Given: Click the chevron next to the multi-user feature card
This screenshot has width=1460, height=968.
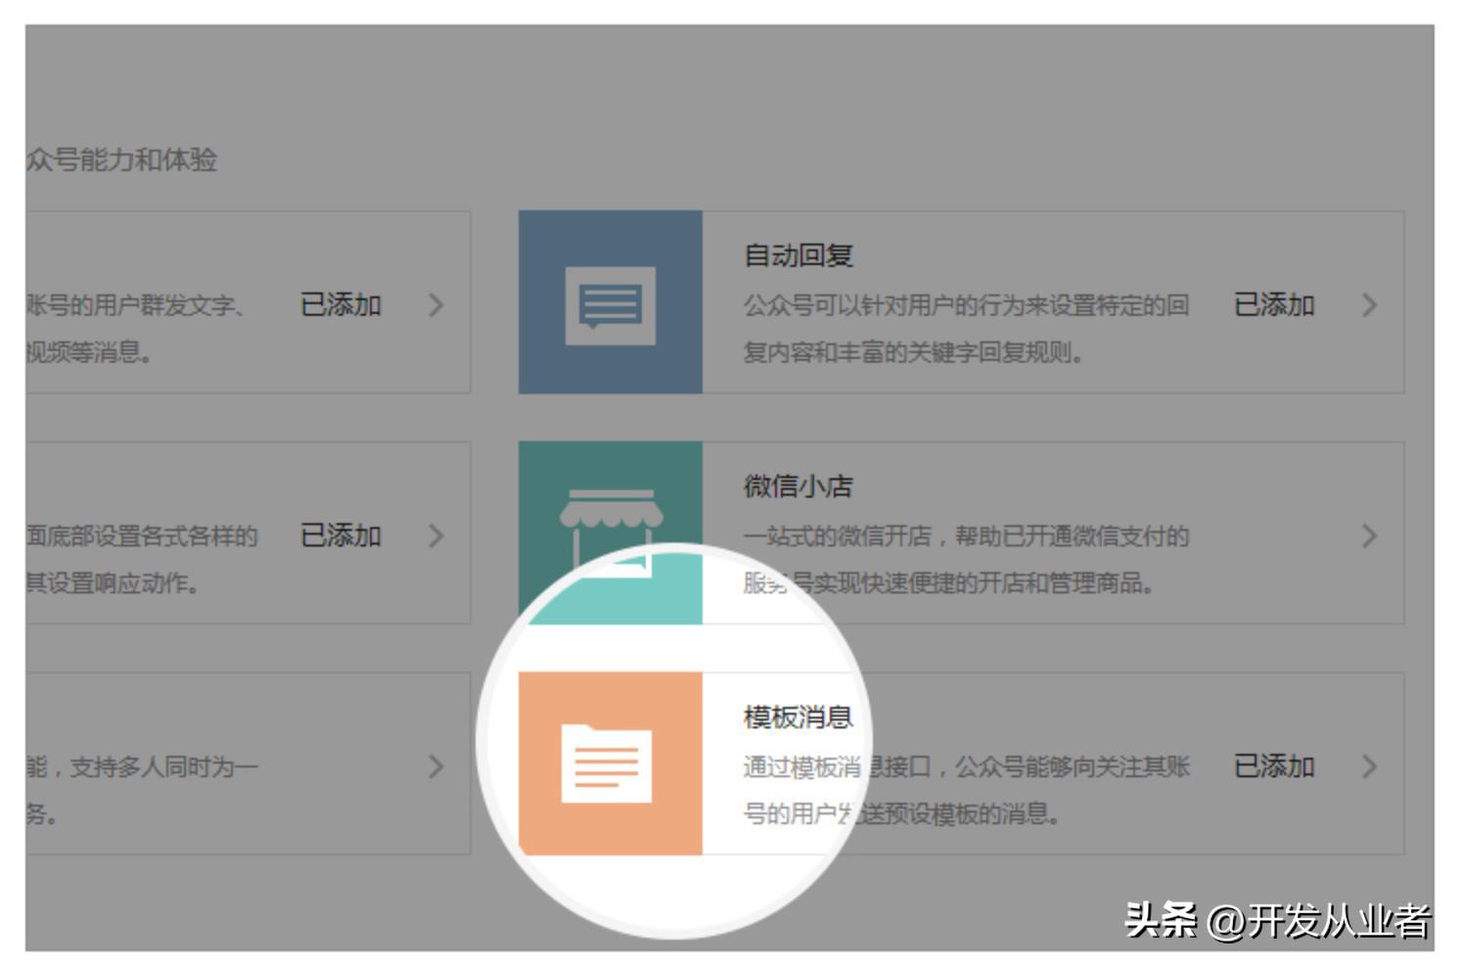Looking at the screenshot, I should (x=437, y=767).
